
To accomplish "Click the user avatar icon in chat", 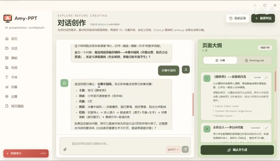I will (186, 70).
